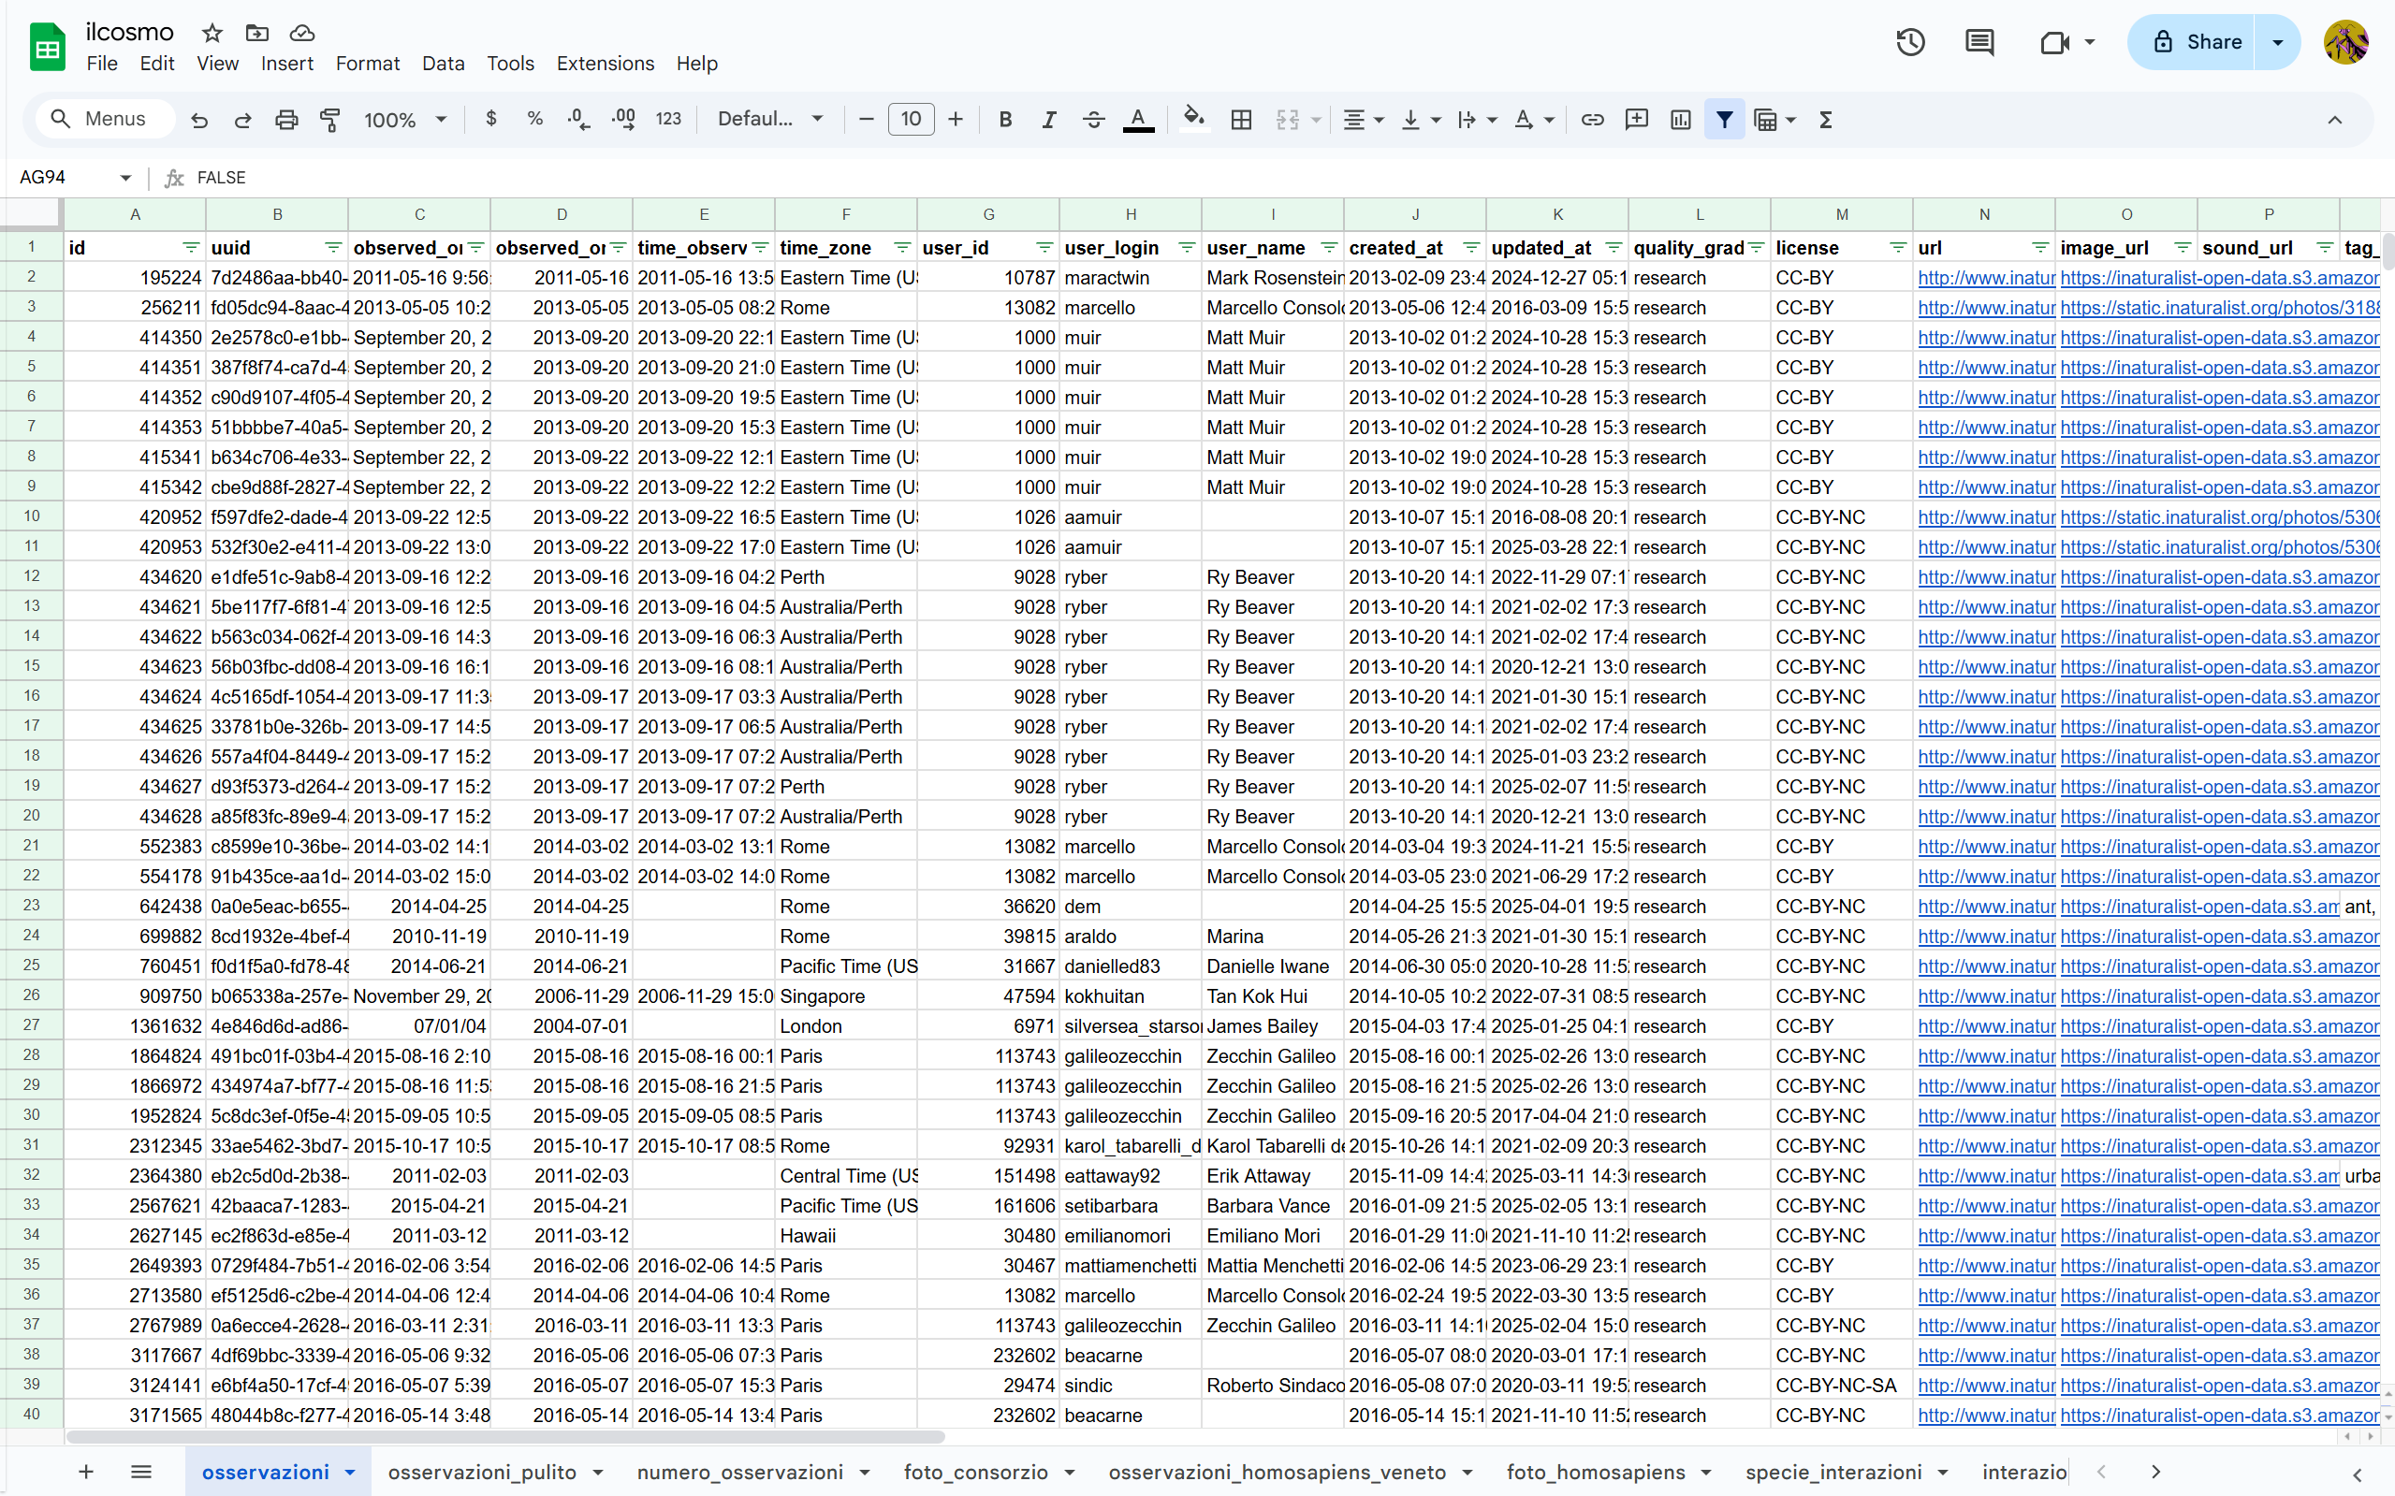Click the Insert chart icon
This screenshot has height=1496, width=2395.
coord(1681,120)
